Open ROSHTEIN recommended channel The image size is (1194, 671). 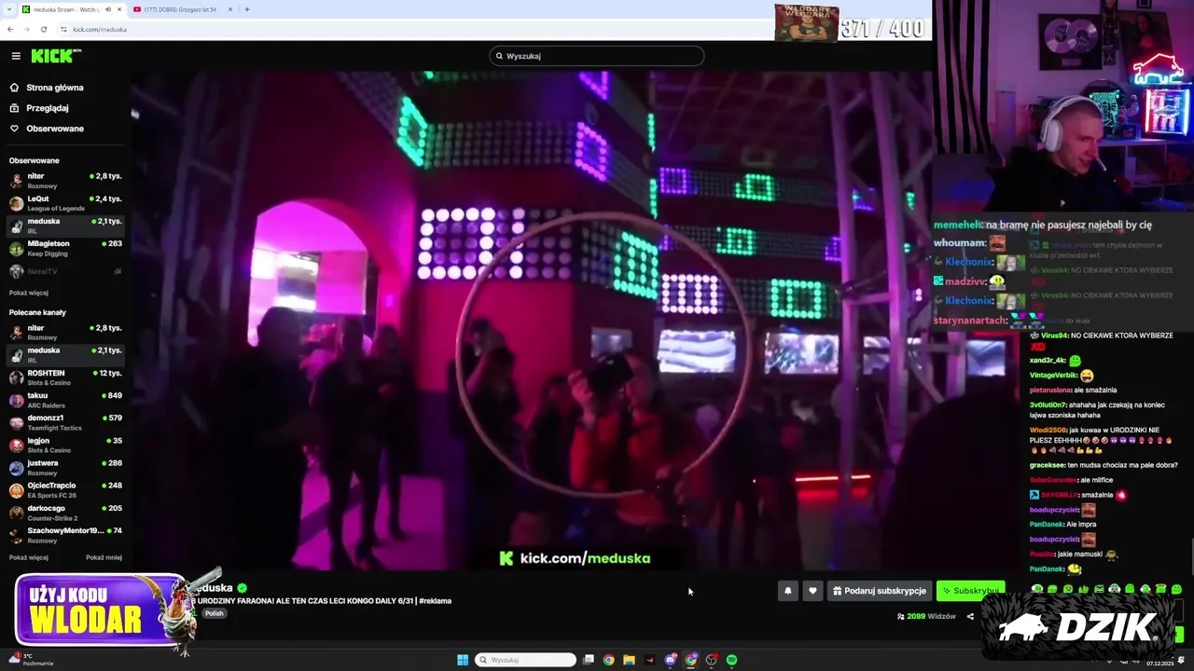pos(65,377)
